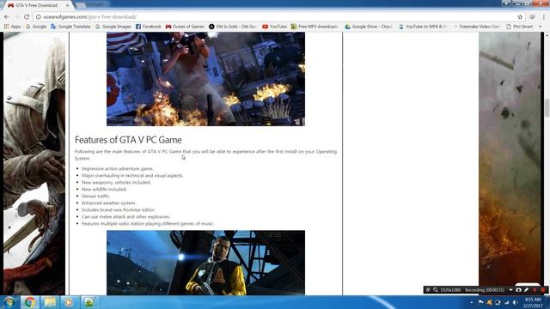Open File Explorer from the taskbar
550x309 pixels.
pos(50,302)
